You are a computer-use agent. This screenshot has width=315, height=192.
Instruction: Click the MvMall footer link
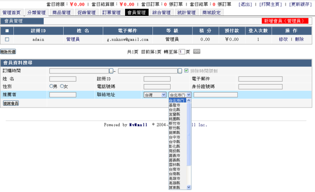point(138,125)
